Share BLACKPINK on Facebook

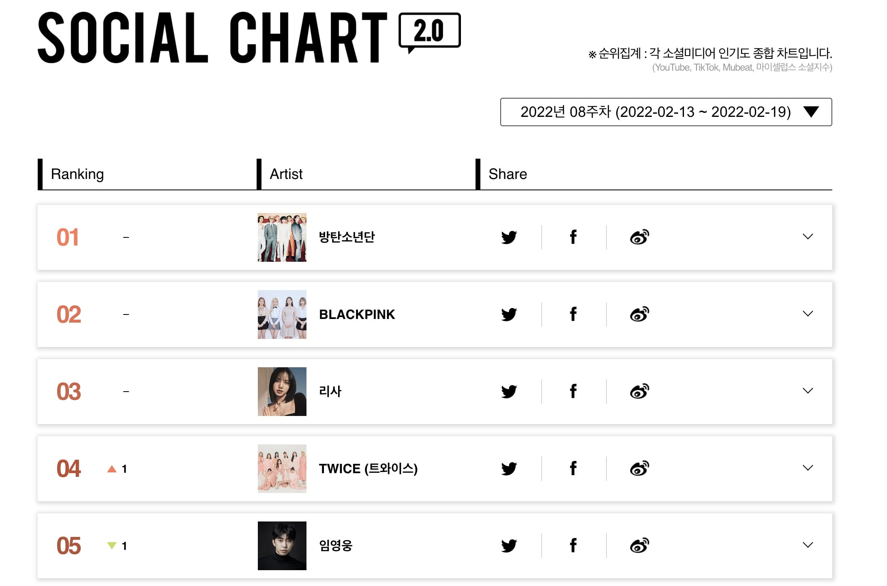(573, 314)
